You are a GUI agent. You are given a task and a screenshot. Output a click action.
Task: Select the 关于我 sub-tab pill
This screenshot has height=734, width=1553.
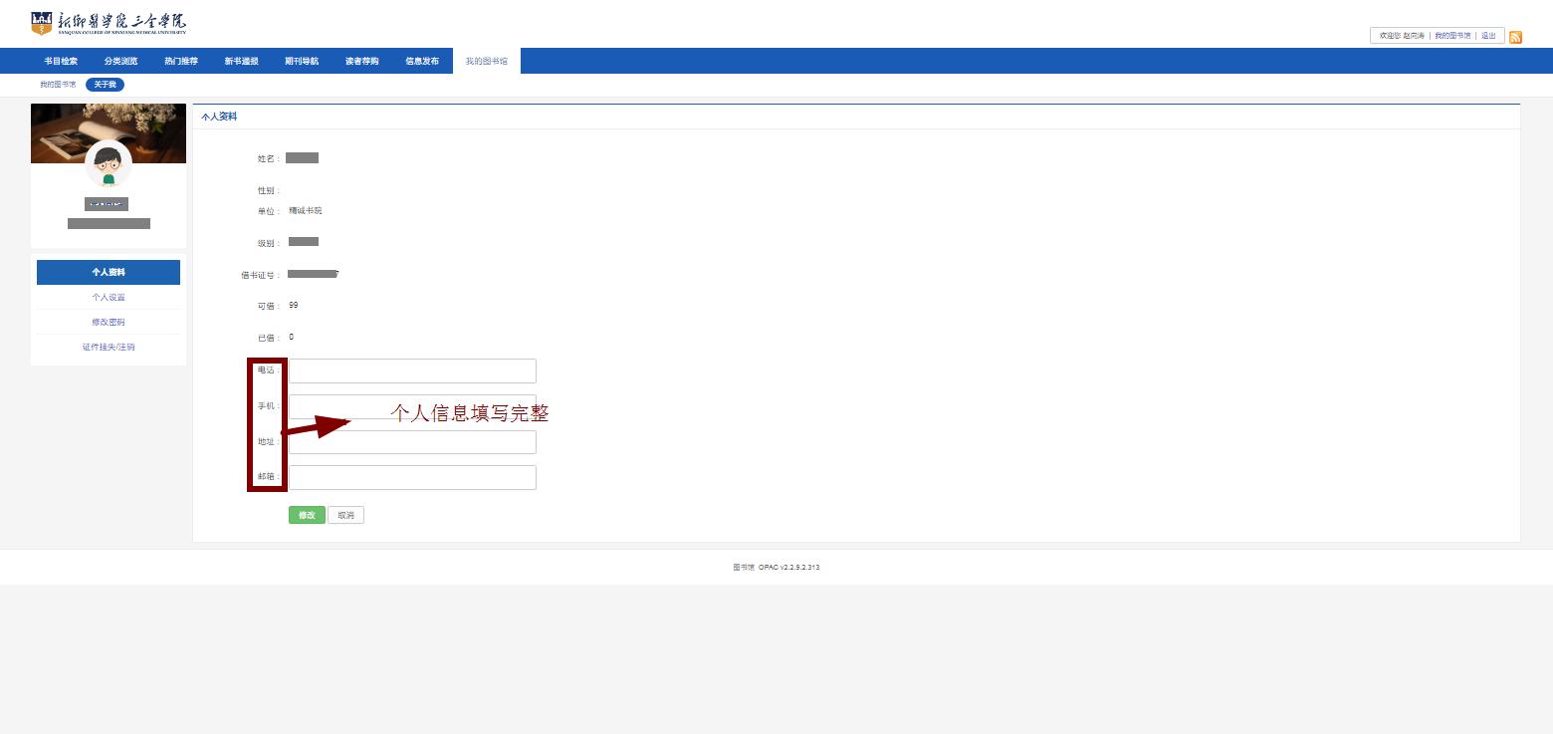tap(105, 85)
